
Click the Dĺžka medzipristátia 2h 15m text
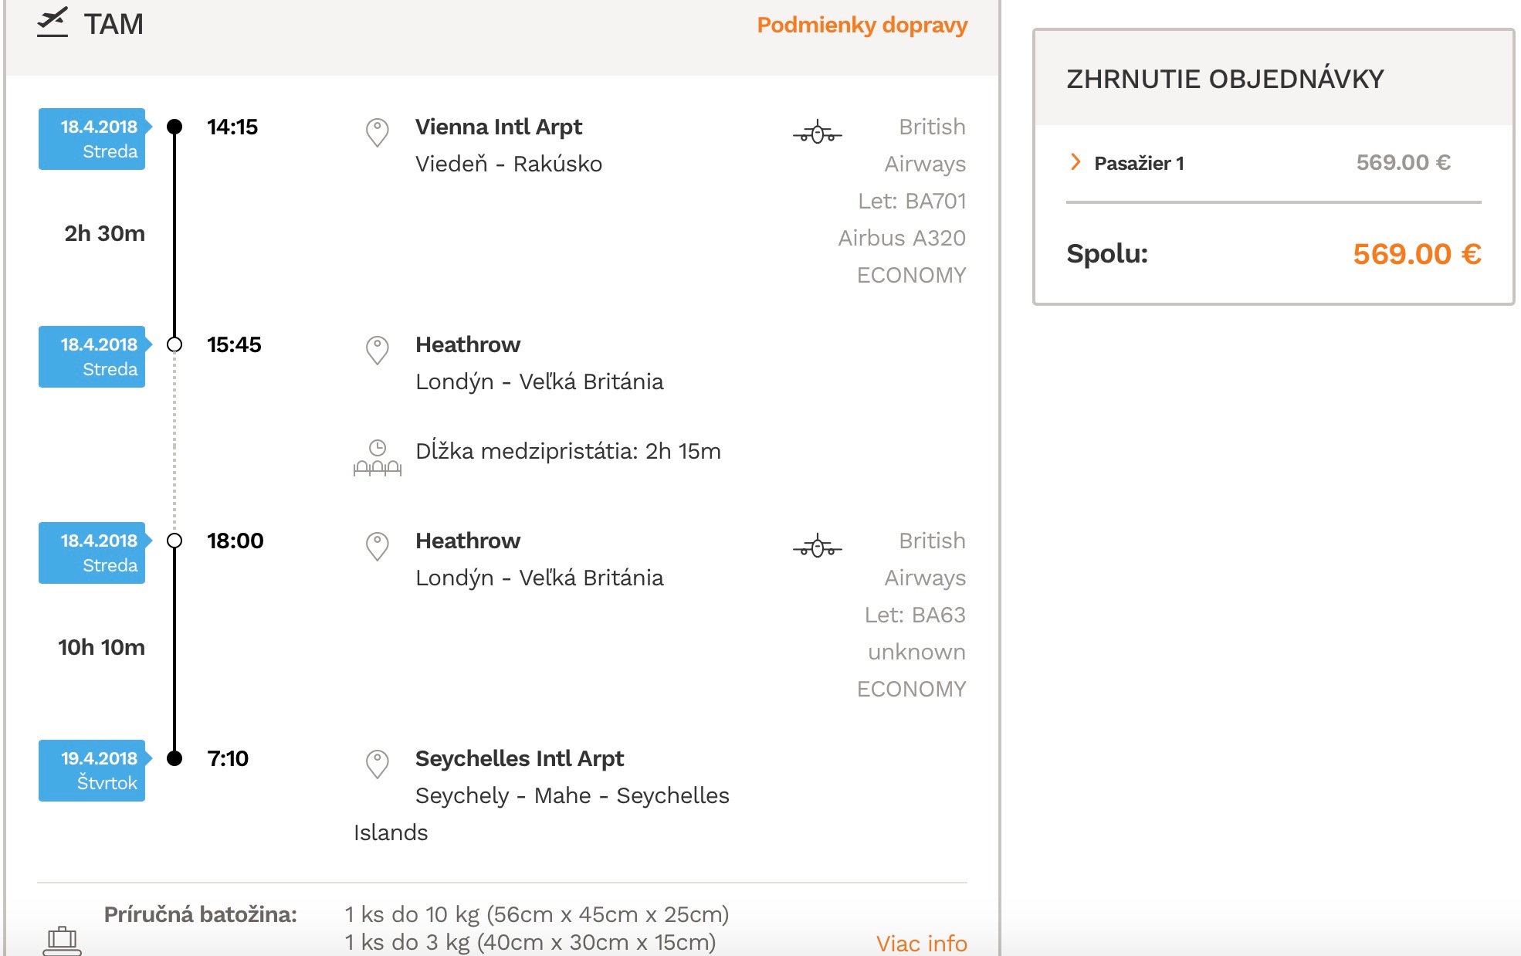pyautogui.click(x=568, y=451)
